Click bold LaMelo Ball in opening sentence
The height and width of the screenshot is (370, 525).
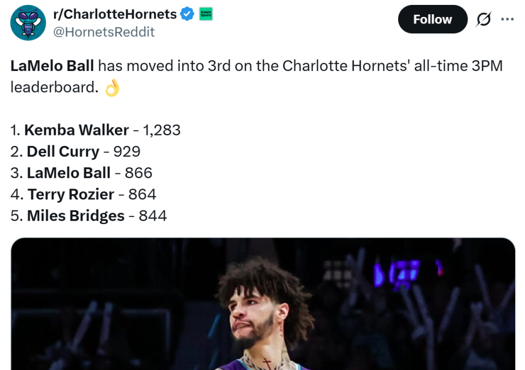tap(52, 66)
